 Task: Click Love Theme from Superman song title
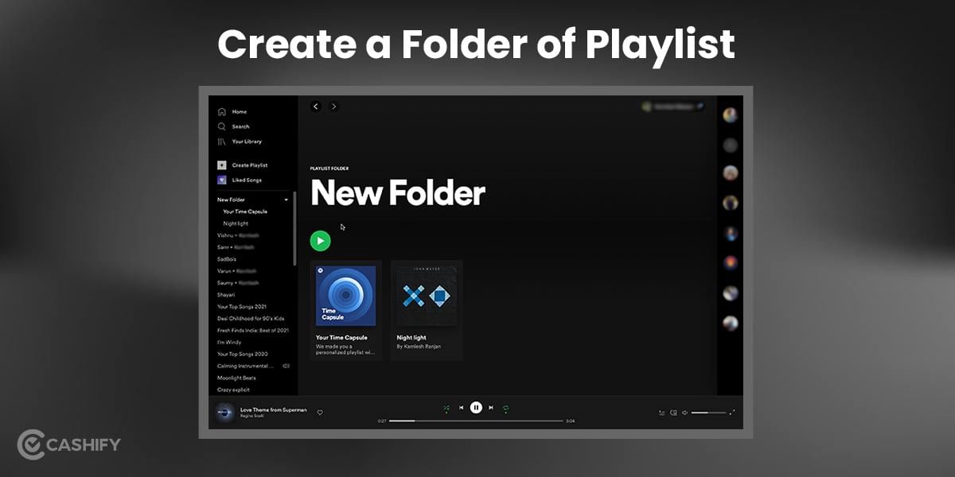pos(273,409)
